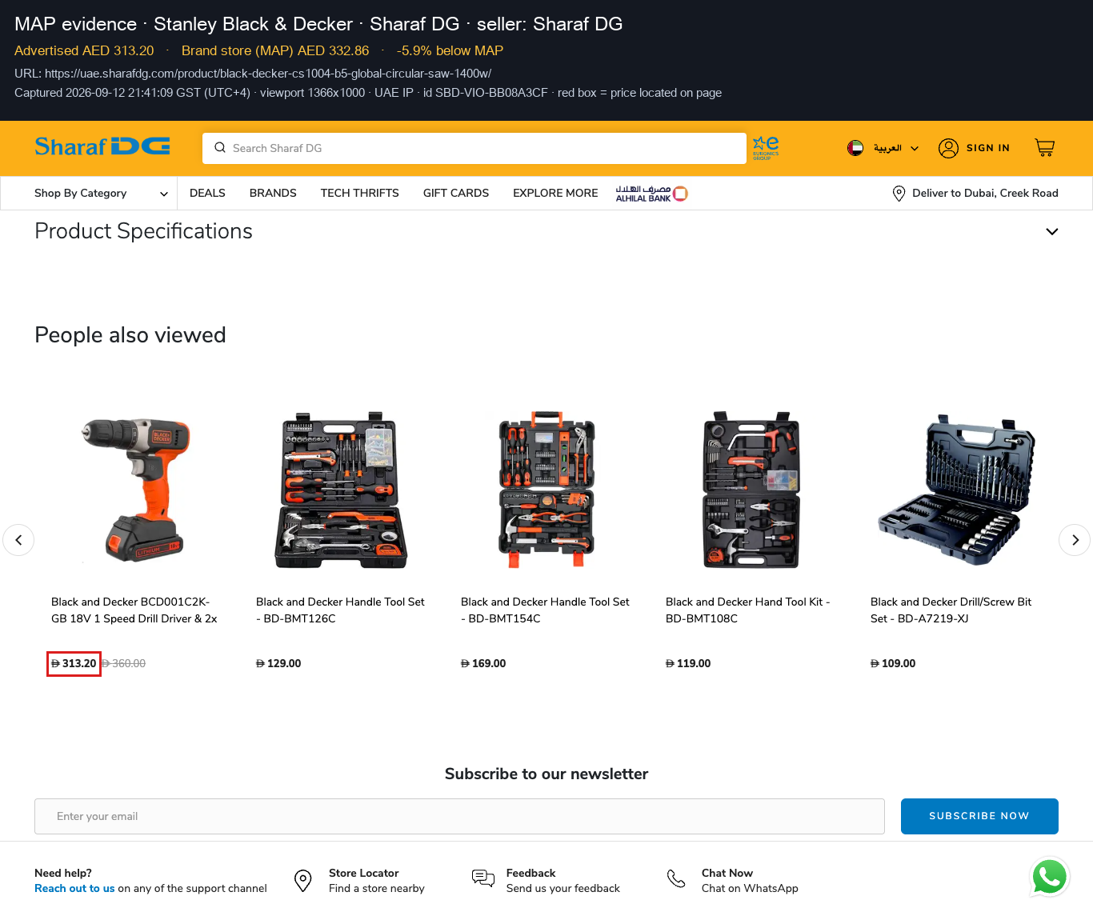The width and height of the screenshot is (1093, 920).
Task: Click the 119.00 price
Action: [x=688, y=664]
